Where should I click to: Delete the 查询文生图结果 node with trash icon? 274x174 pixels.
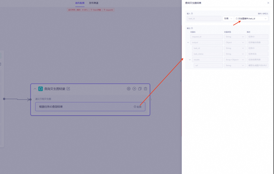coord(145,89)
